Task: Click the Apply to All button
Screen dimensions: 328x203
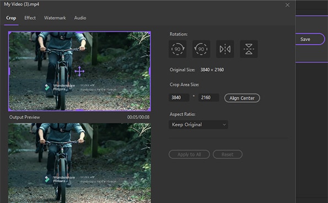Action: 189,155
